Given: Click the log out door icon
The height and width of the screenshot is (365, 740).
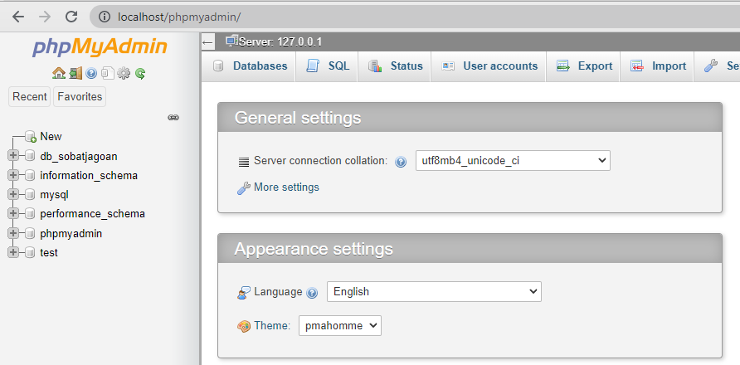Looking at the screenshot, I should (x=75, y=73).
